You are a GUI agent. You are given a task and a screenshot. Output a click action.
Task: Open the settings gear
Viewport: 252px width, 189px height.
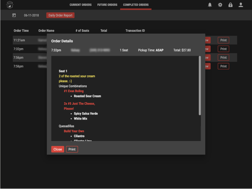pos(220,5)
